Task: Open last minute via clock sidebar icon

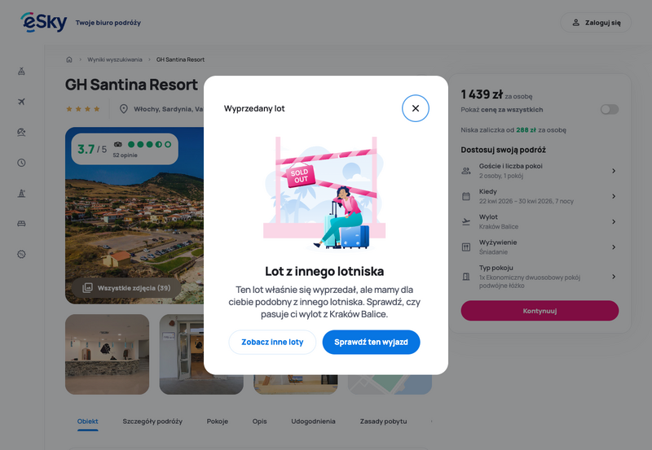Action: (x=22, y=163)
